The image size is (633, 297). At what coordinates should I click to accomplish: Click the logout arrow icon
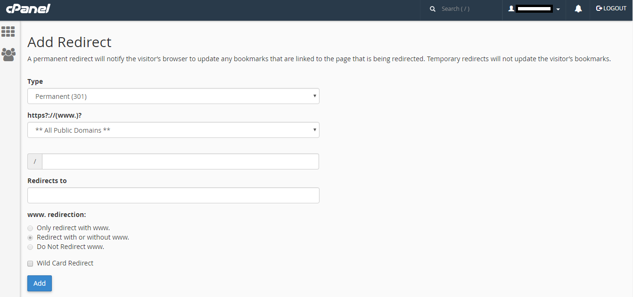coord(599,8)
